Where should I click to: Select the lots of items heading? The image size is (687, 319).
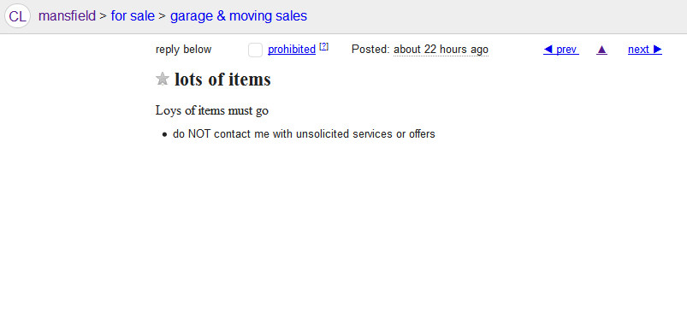click(x=222, y=80)
